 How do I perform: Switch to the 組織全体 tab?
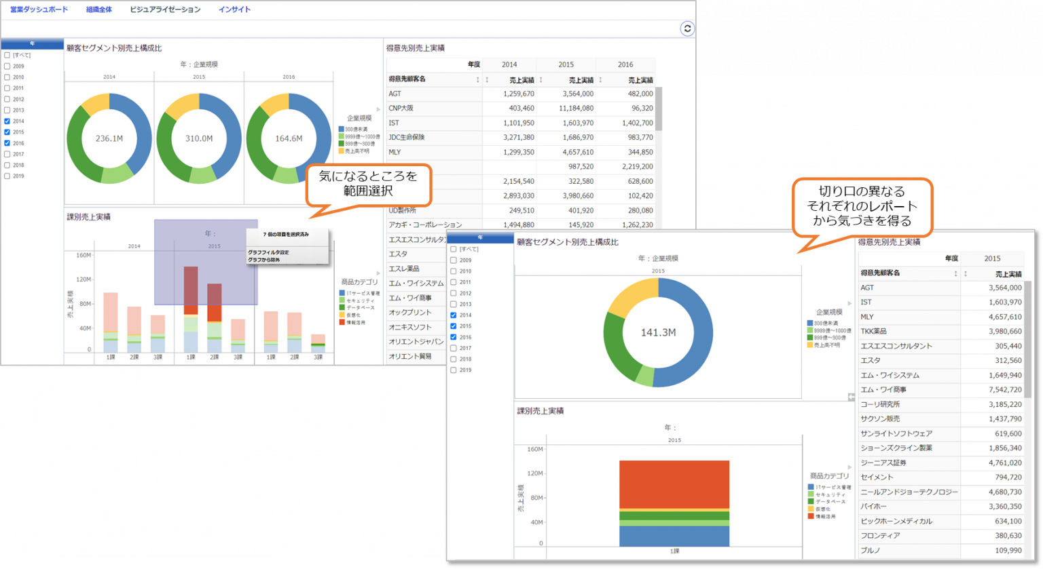99,9
